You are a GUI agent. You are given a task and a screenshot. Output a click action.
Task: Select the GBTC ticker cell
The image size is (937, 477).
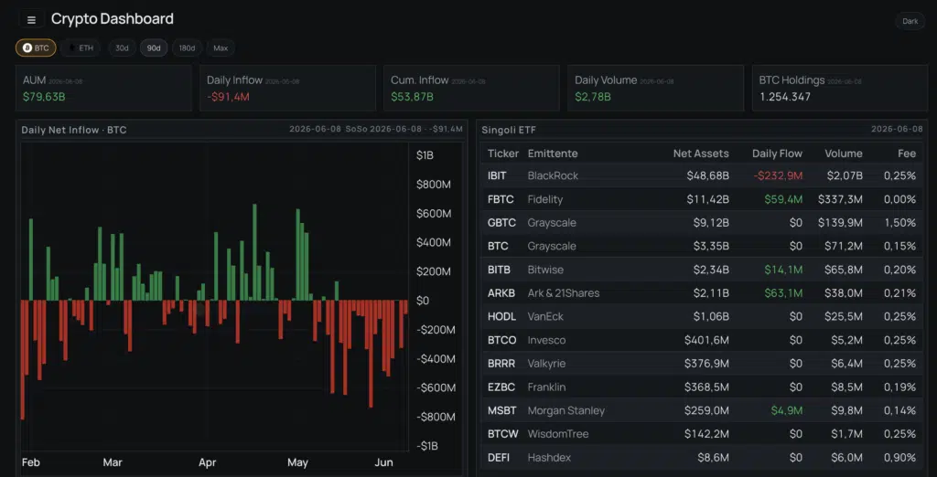(x=501, y=223)
